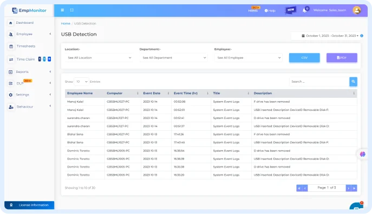The height and width of the screenshot is (214, 372).
Task: Sort table by Title column arrow
Action: 249,93
